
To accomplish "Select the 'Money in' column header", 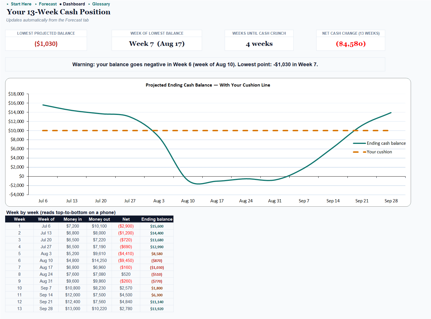I will pyautogui.click(x=73, y=219).
